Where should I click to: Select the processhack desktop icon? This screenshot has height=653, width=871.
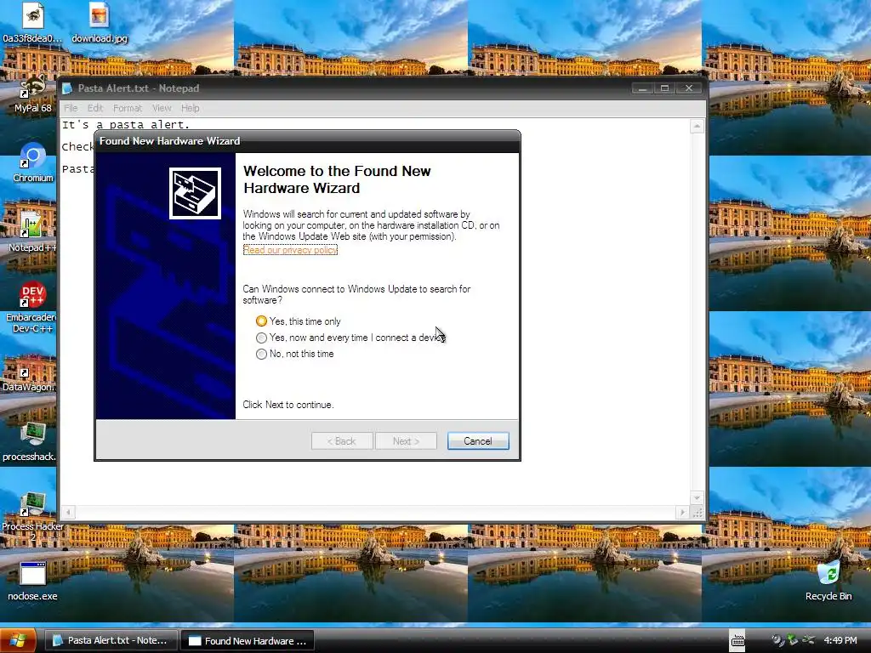(x=30, y=442)
